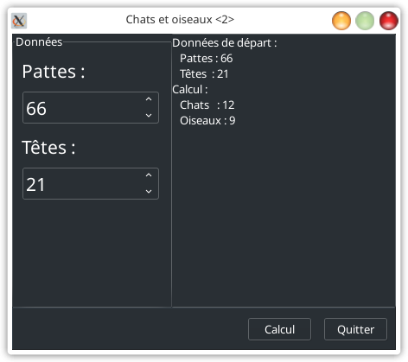Viewport: 408px width, 362px height.
Task: Click the Calcul button
Action: 279,329
